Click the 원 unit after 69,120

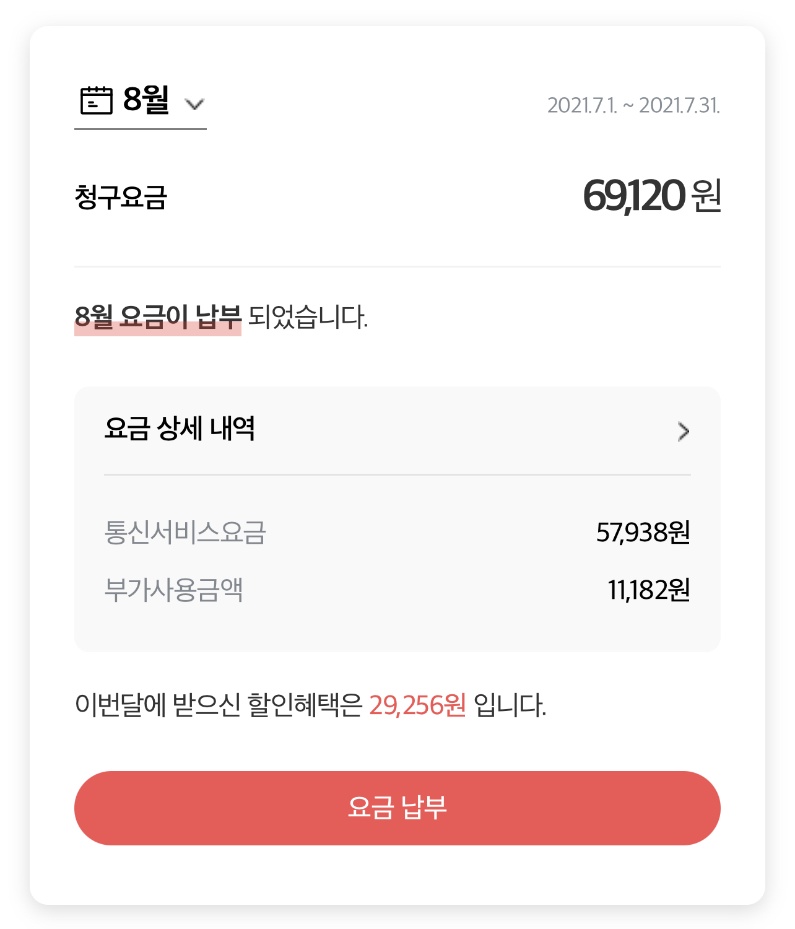point(706,196)
